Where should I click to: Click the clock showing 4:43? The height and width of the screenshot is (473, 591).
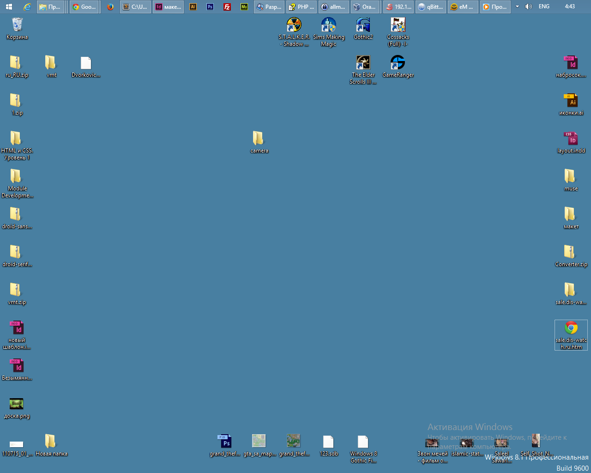570,7
